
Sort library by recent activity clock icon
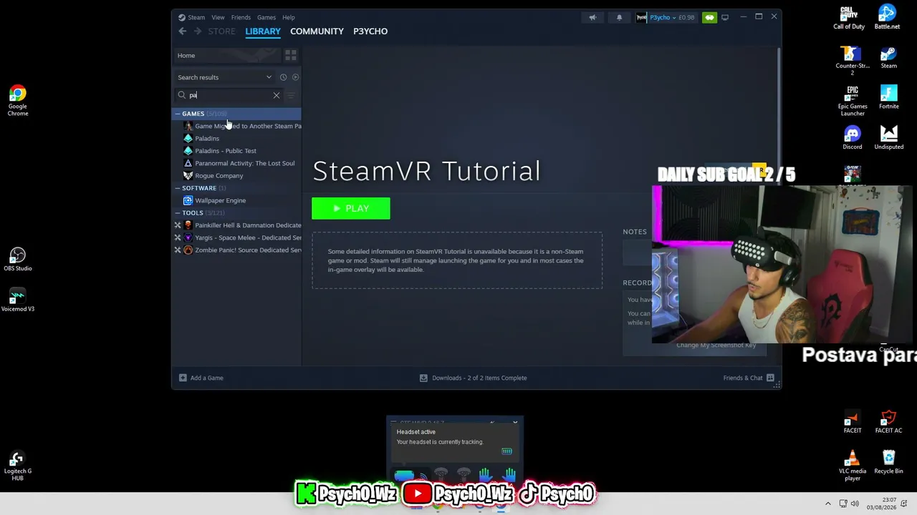point(283,77)
